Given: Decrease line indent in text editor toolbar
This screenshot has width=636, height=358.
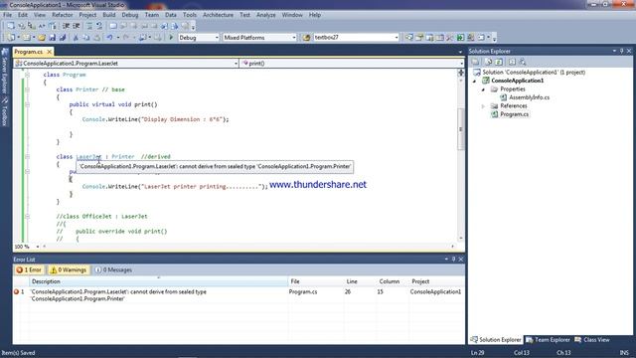Looking at the screenshot, I should click(x=66, y=26).
